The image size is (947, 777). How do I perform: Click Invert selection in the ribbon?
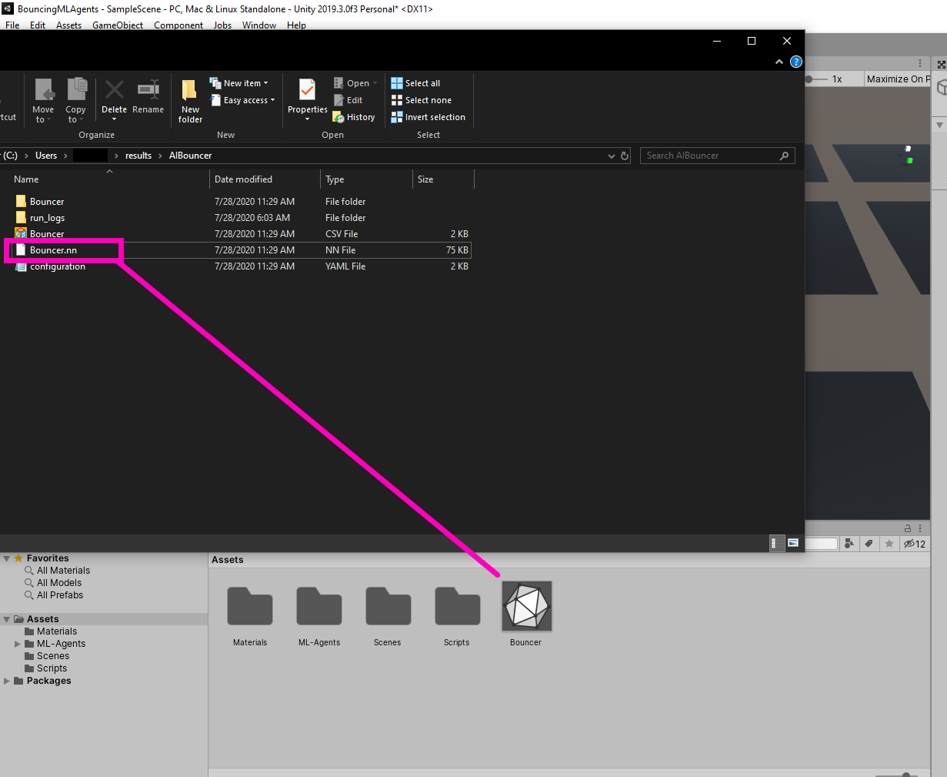pos(428,117)
